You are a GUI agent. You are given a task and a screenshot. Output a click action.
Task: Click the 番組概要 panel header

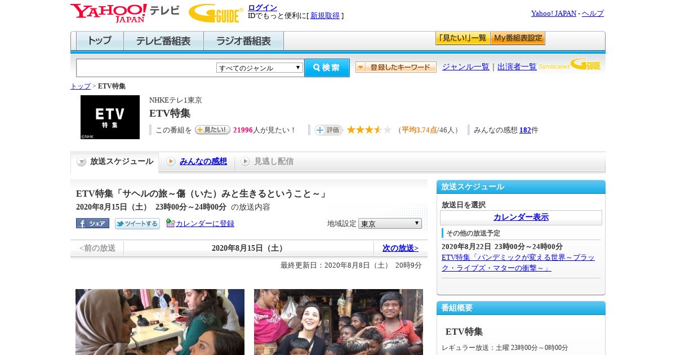521,308
